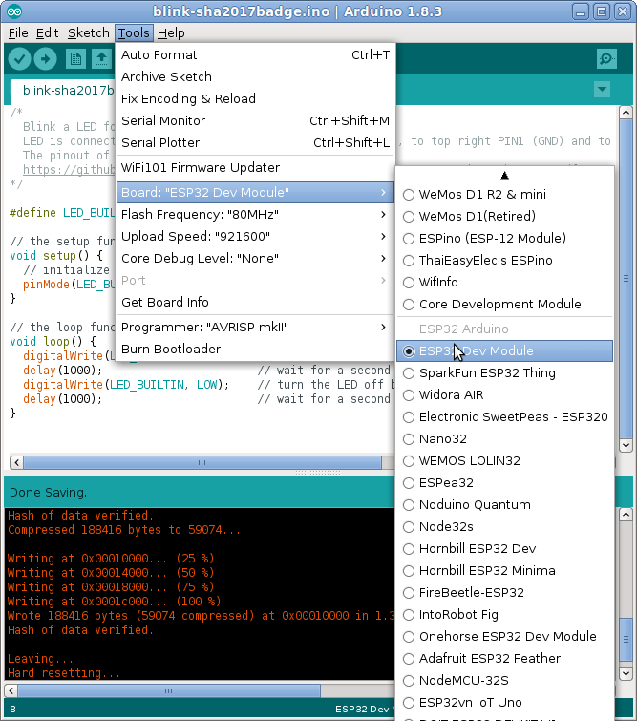Select ESP32 Dev Module radio

point(409,351)
